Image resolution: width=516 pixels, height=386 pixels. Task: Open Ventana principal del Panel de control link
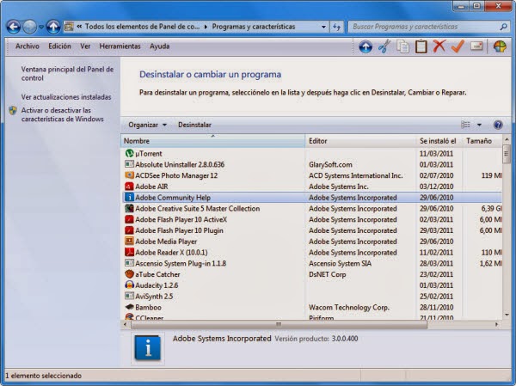(x=67, y=74)
